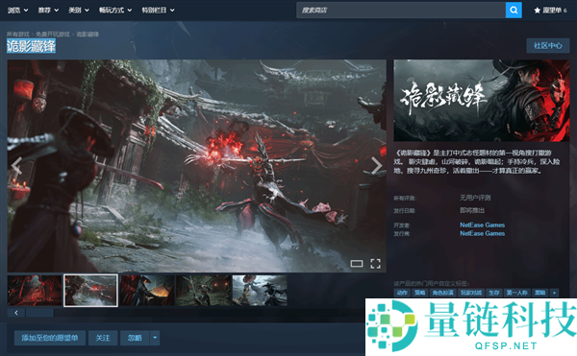
Task: Select the second highlighted screenshot thumbnail
Action: pyautogui.click(x=91, y=291)
